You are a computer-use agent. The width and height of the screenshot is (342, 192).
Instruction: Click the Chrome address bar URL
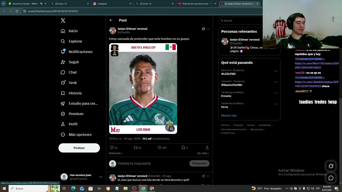tap(53, 11)
